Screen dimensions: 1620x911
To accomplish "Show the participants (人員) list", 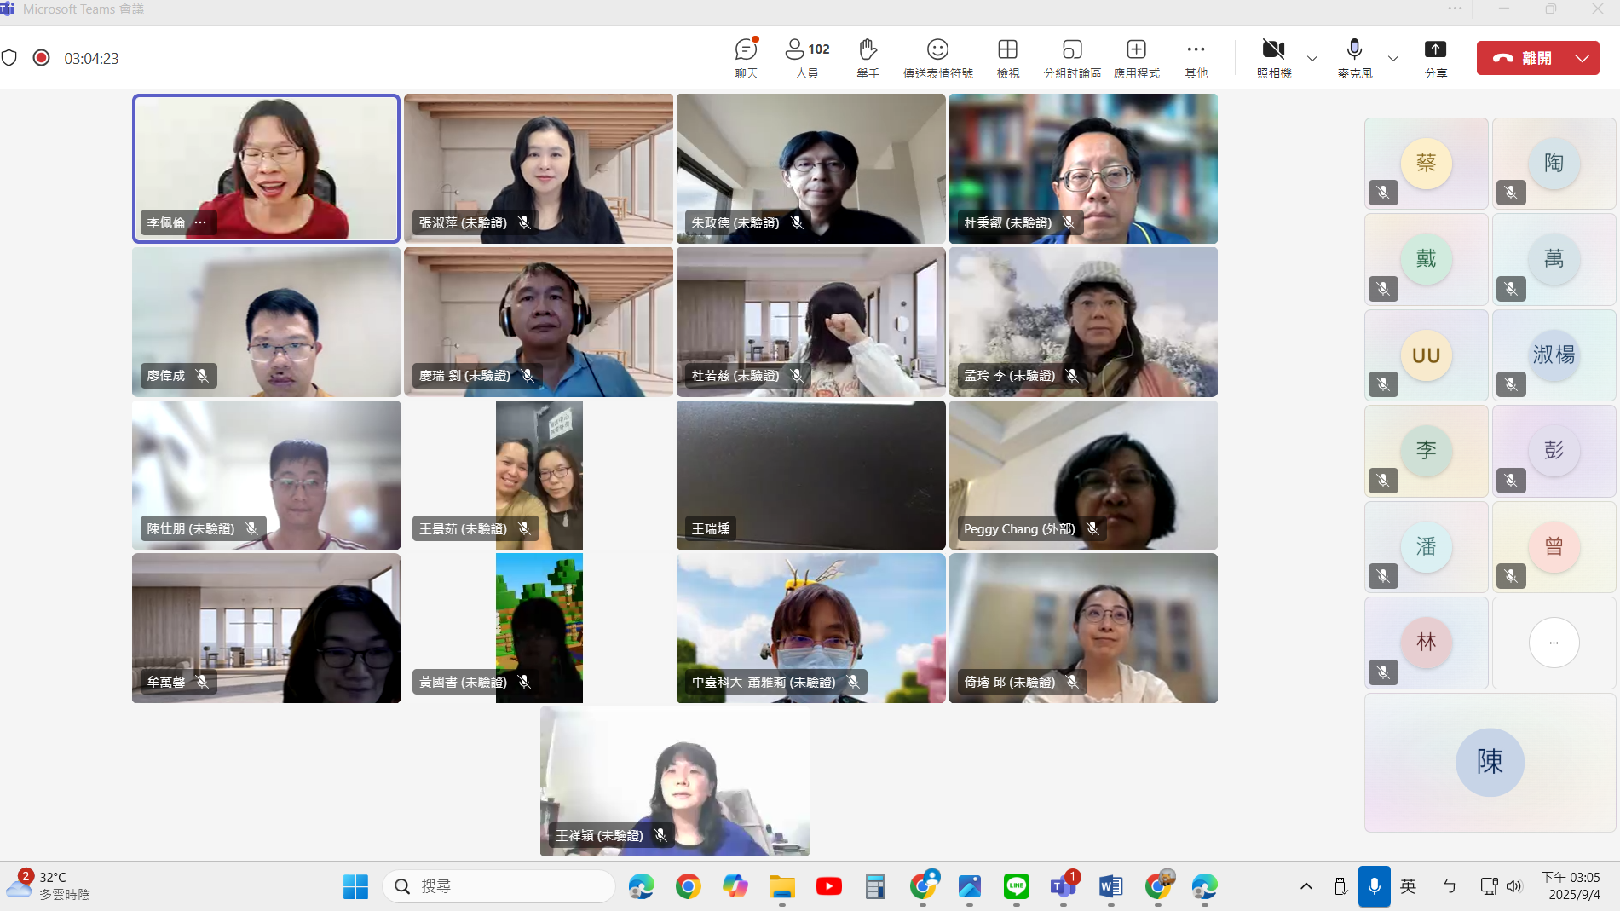I will [x=806, y=57].
